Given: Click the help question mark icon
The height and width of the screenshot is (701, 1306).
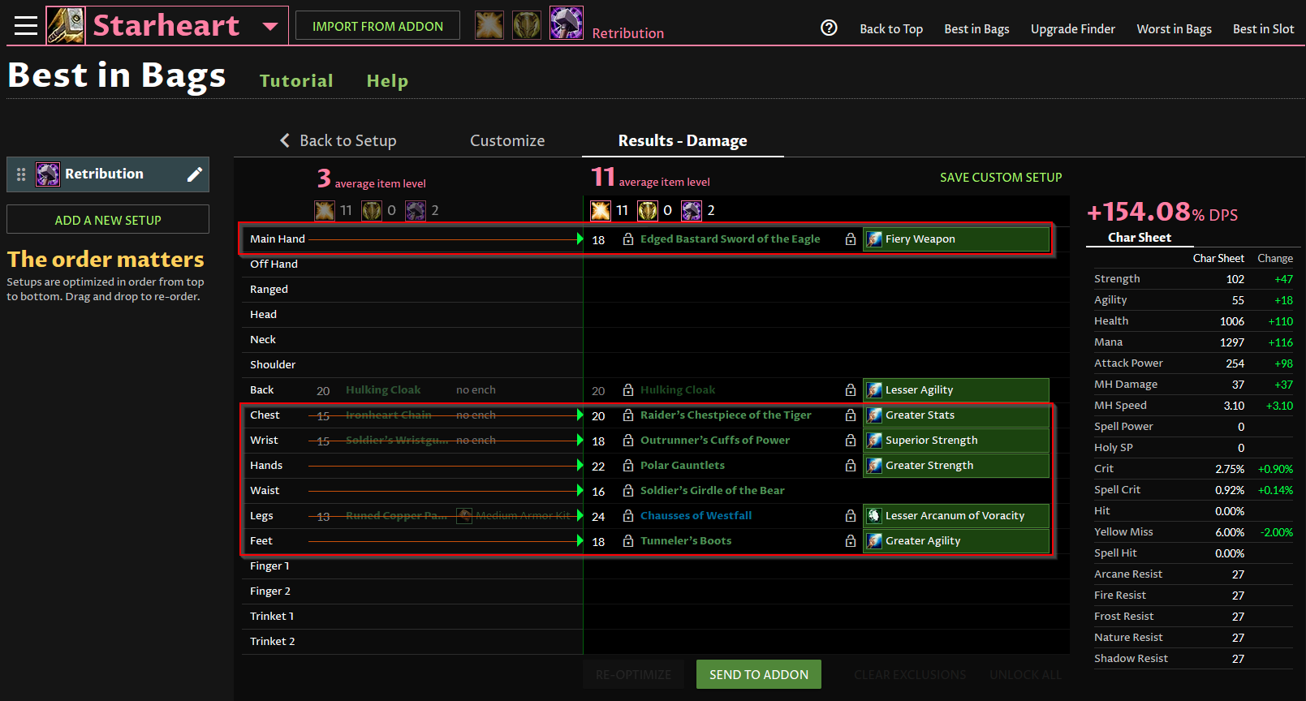Looking at the screenshot, I should coord(829,28).
